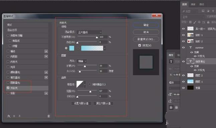Click the OK (确定) button
Screen dimensions: 216x128
(146, 25)
